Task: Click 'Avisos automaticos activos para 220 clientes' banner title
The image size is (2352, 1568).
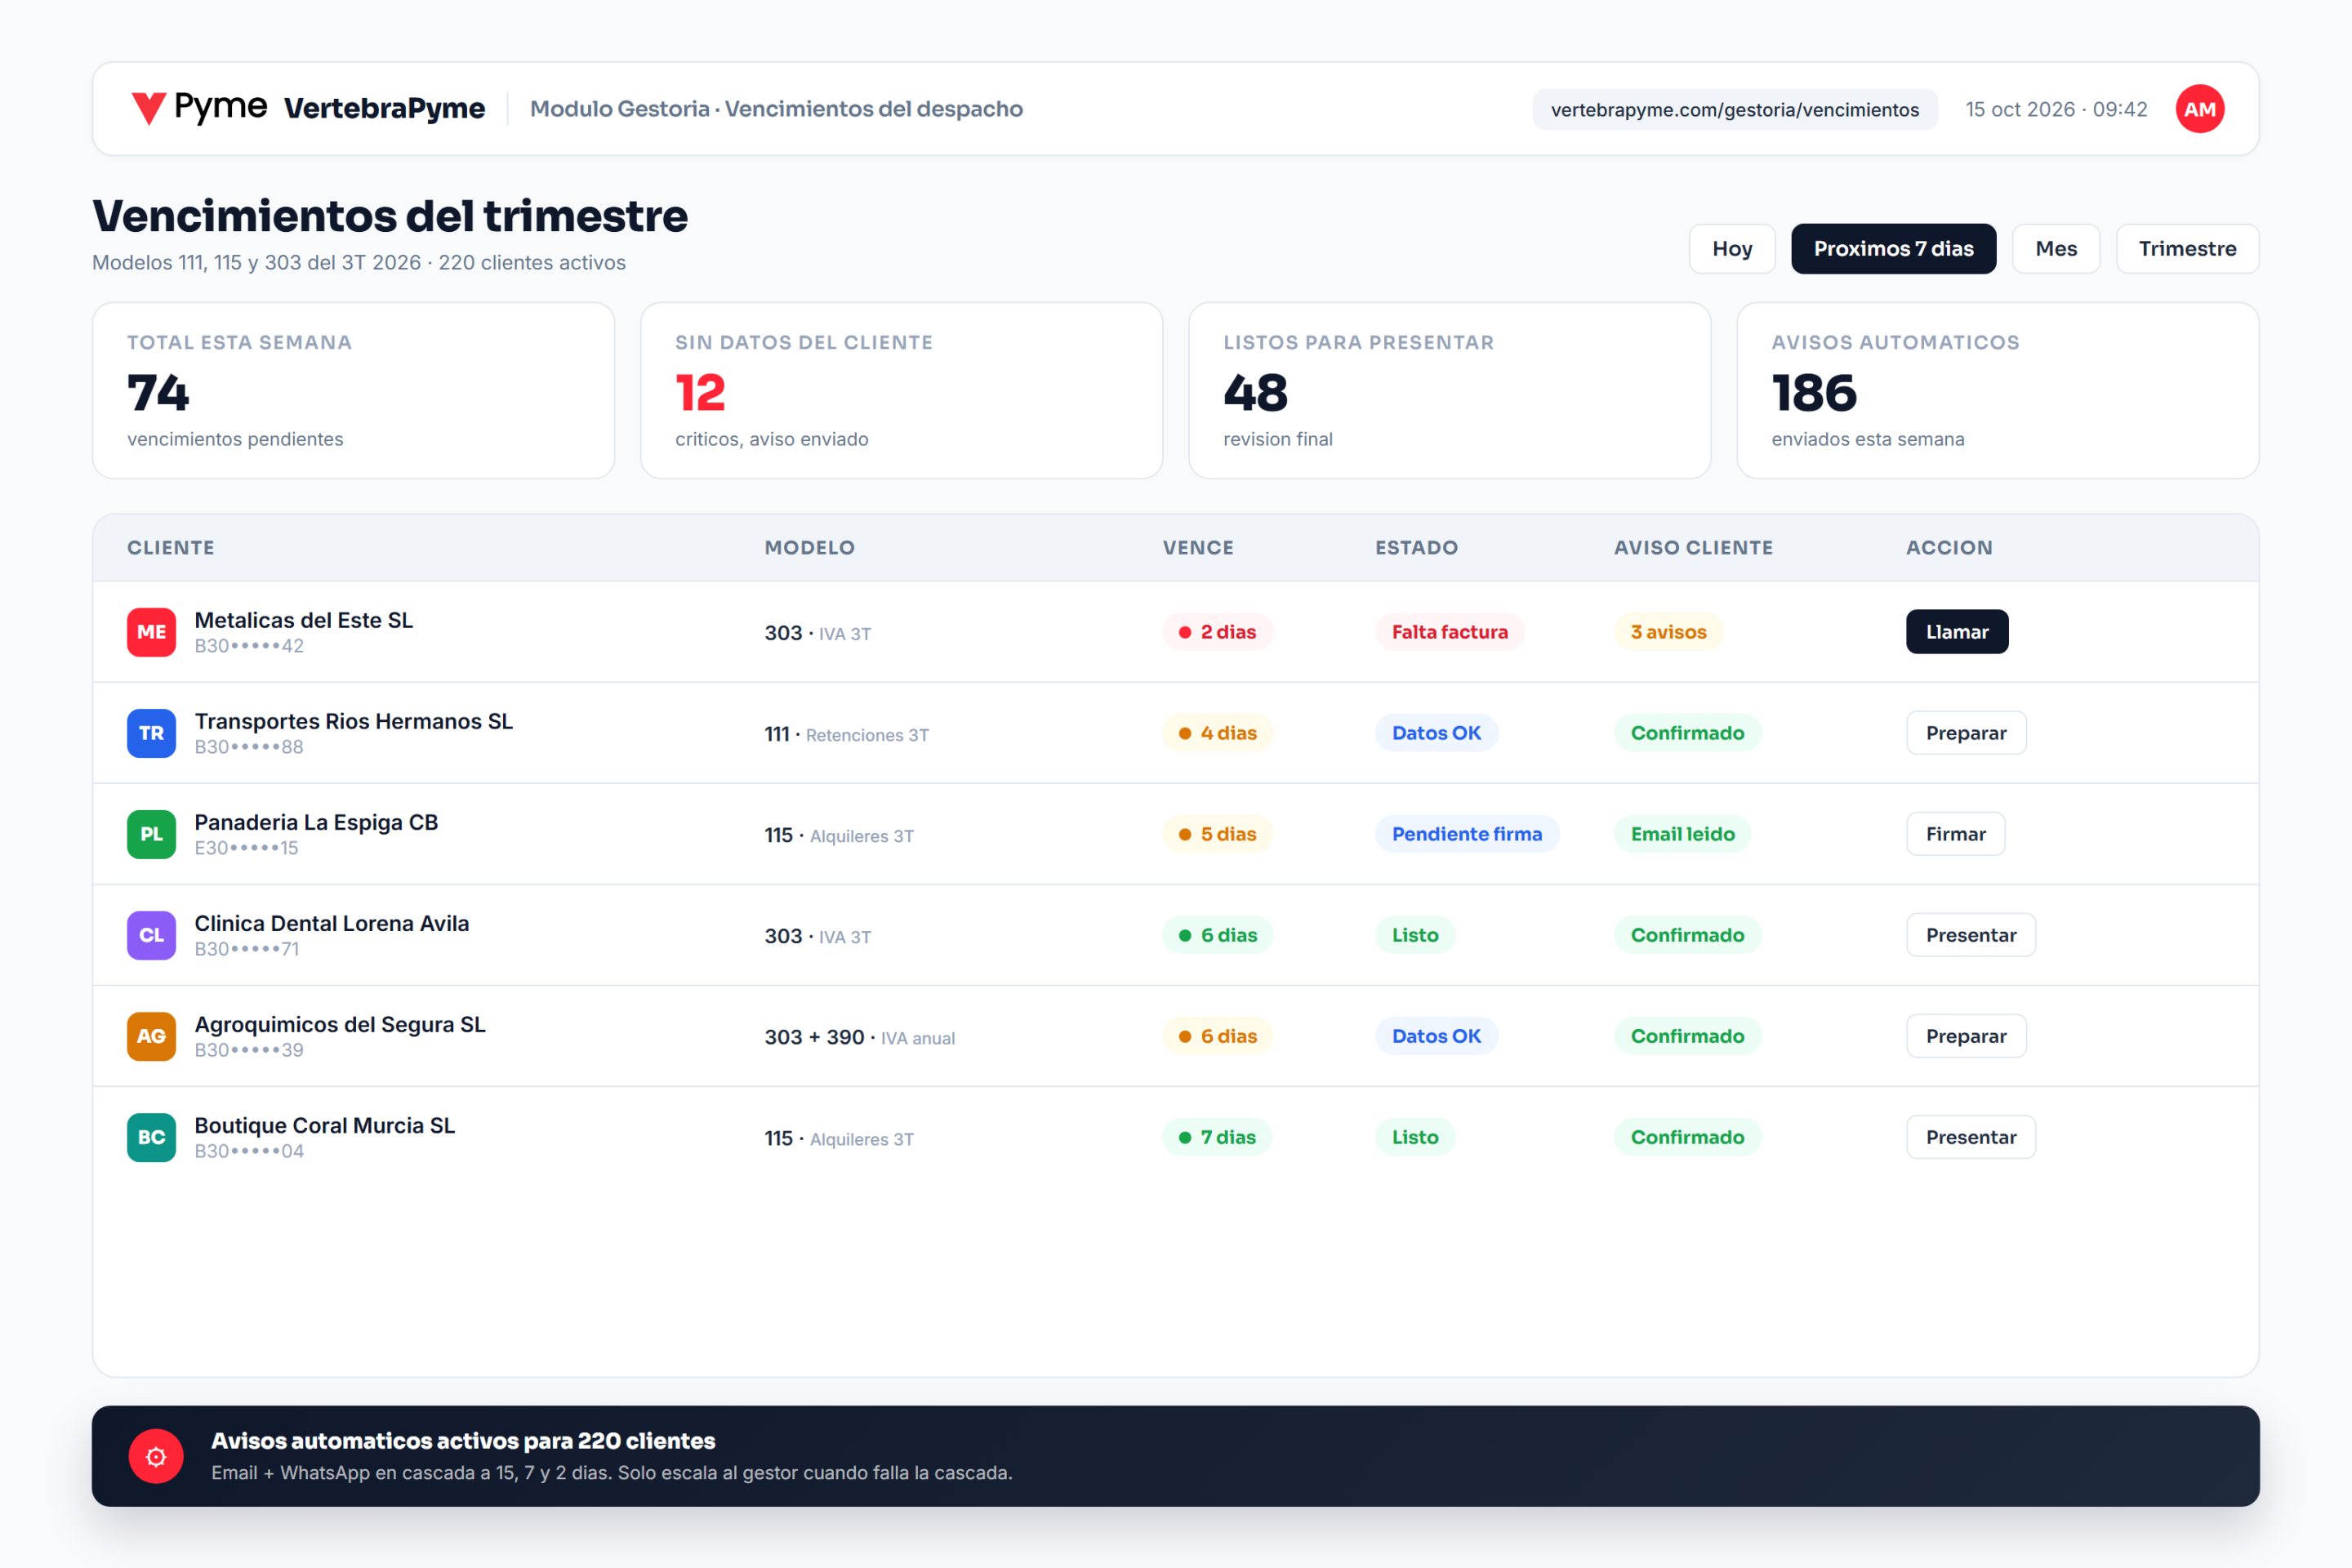Action: click(x=463, y=1441)
